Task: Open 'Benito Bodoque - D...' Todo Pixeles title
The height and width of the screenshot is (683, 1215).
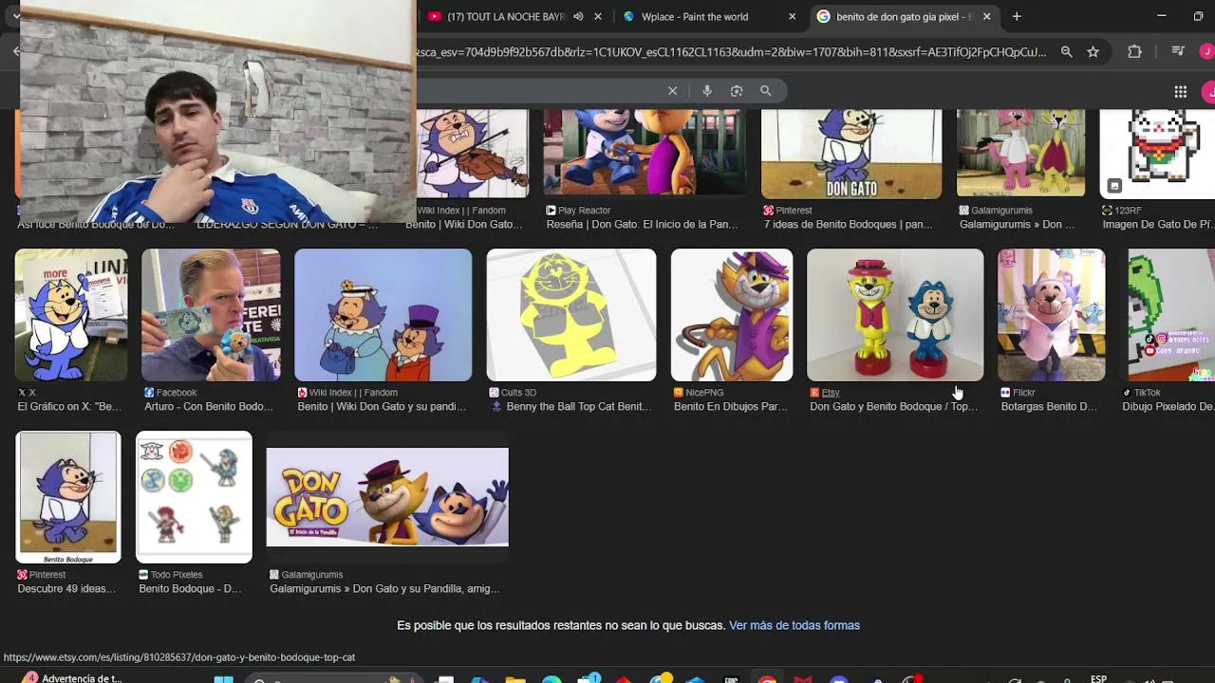Action: click(190, 588)
